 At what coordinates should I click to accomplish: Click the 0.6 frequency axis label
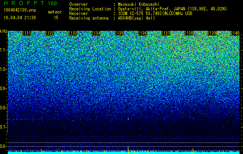click(x=3, y=146)
